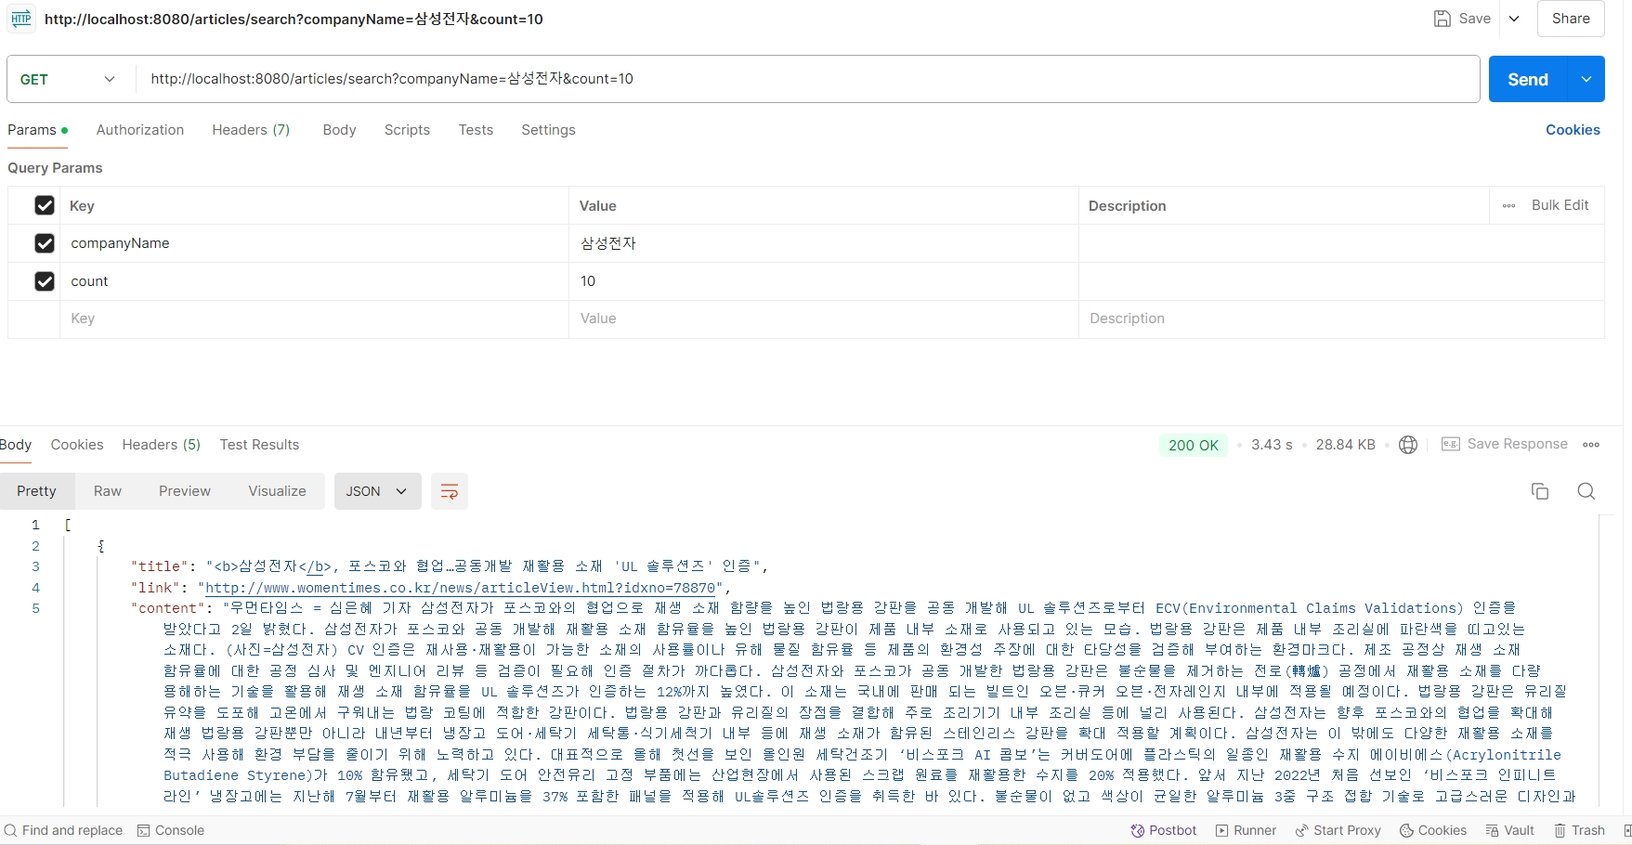
Task: Open the Scripts tab
Action: pyautogui.click(x=407, y=130)
